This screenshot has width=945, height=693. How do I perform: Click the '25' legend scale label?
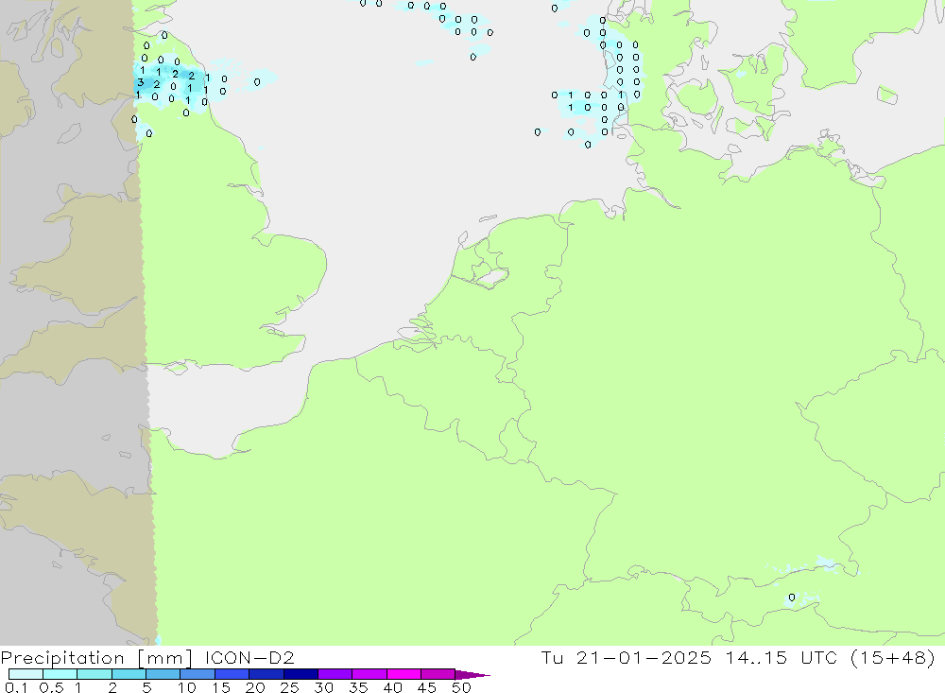click(289, 687)
